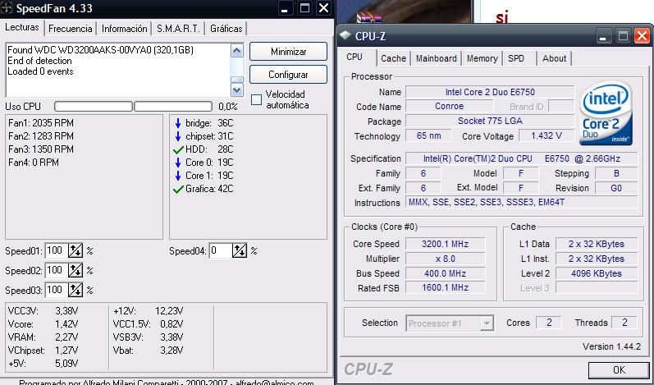Click the bridge temperature down-arrow icon
The image size is (654, 385).
point(178,123)
